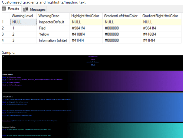This screenshot has width=184, height=139.
Task: Select row 4 via its row number
Action: [x=3, y=40]
